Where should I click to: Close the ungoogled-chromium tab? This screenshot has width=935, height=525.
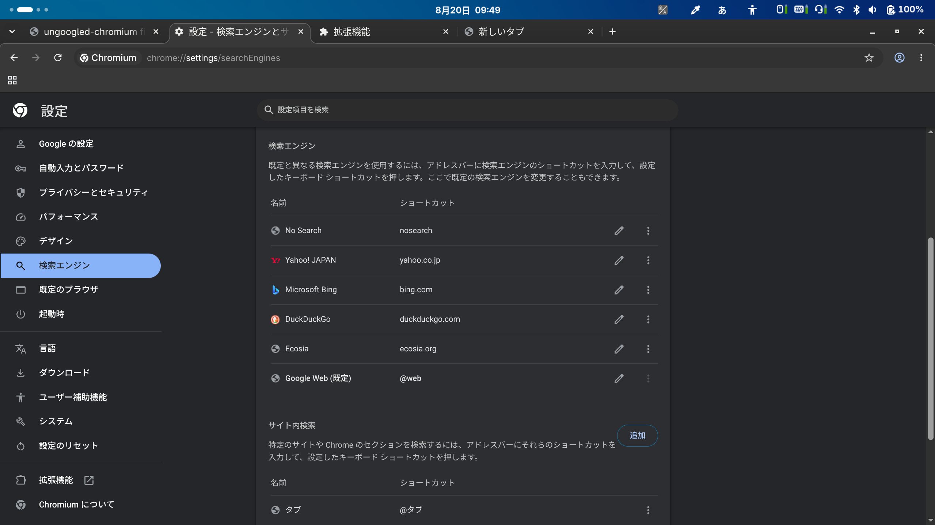click(156, 32)
